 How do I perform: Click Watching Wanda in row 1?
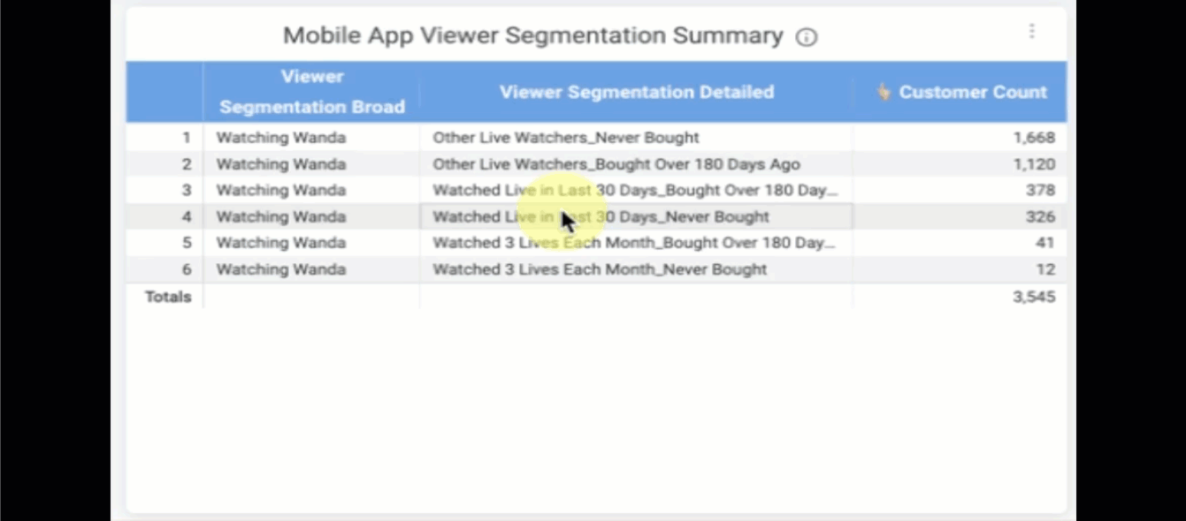[x=280, y=138]
